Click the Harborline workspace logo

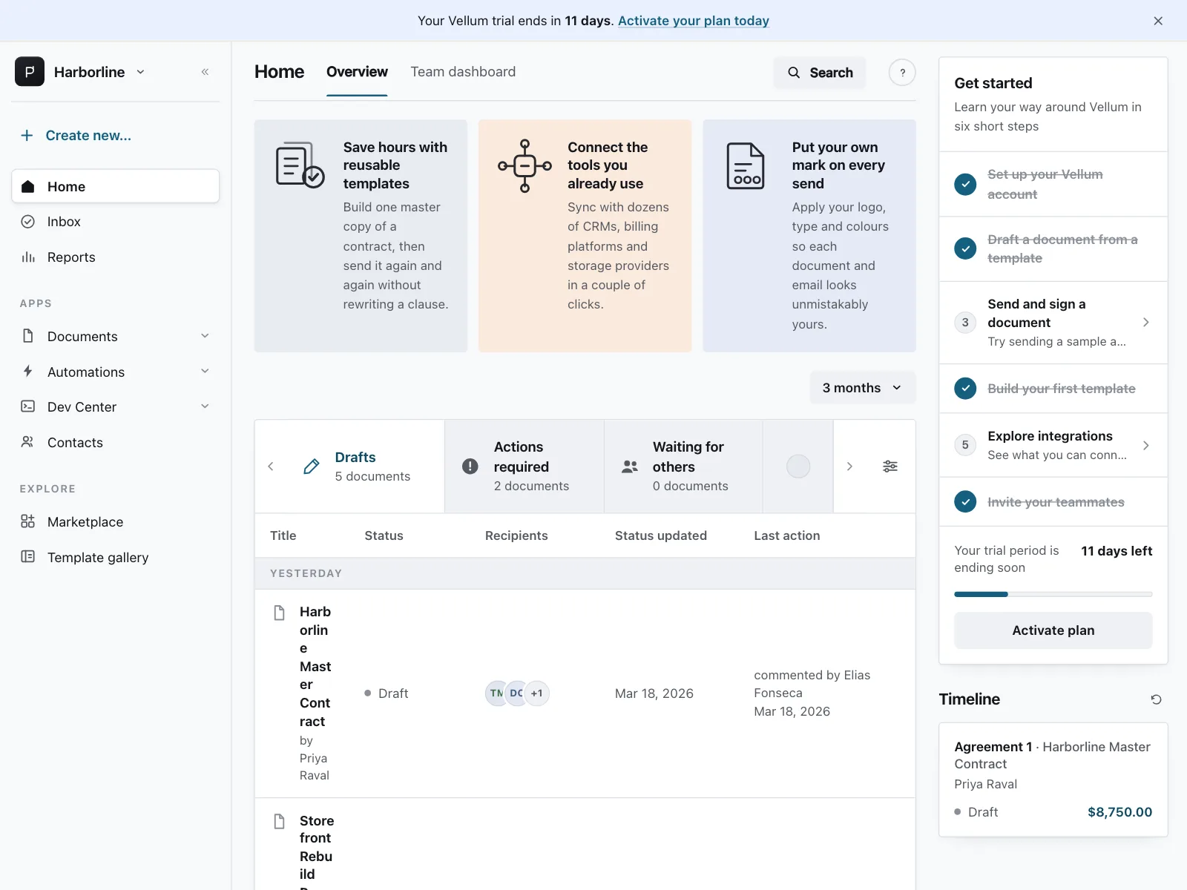tap(30, 72)
